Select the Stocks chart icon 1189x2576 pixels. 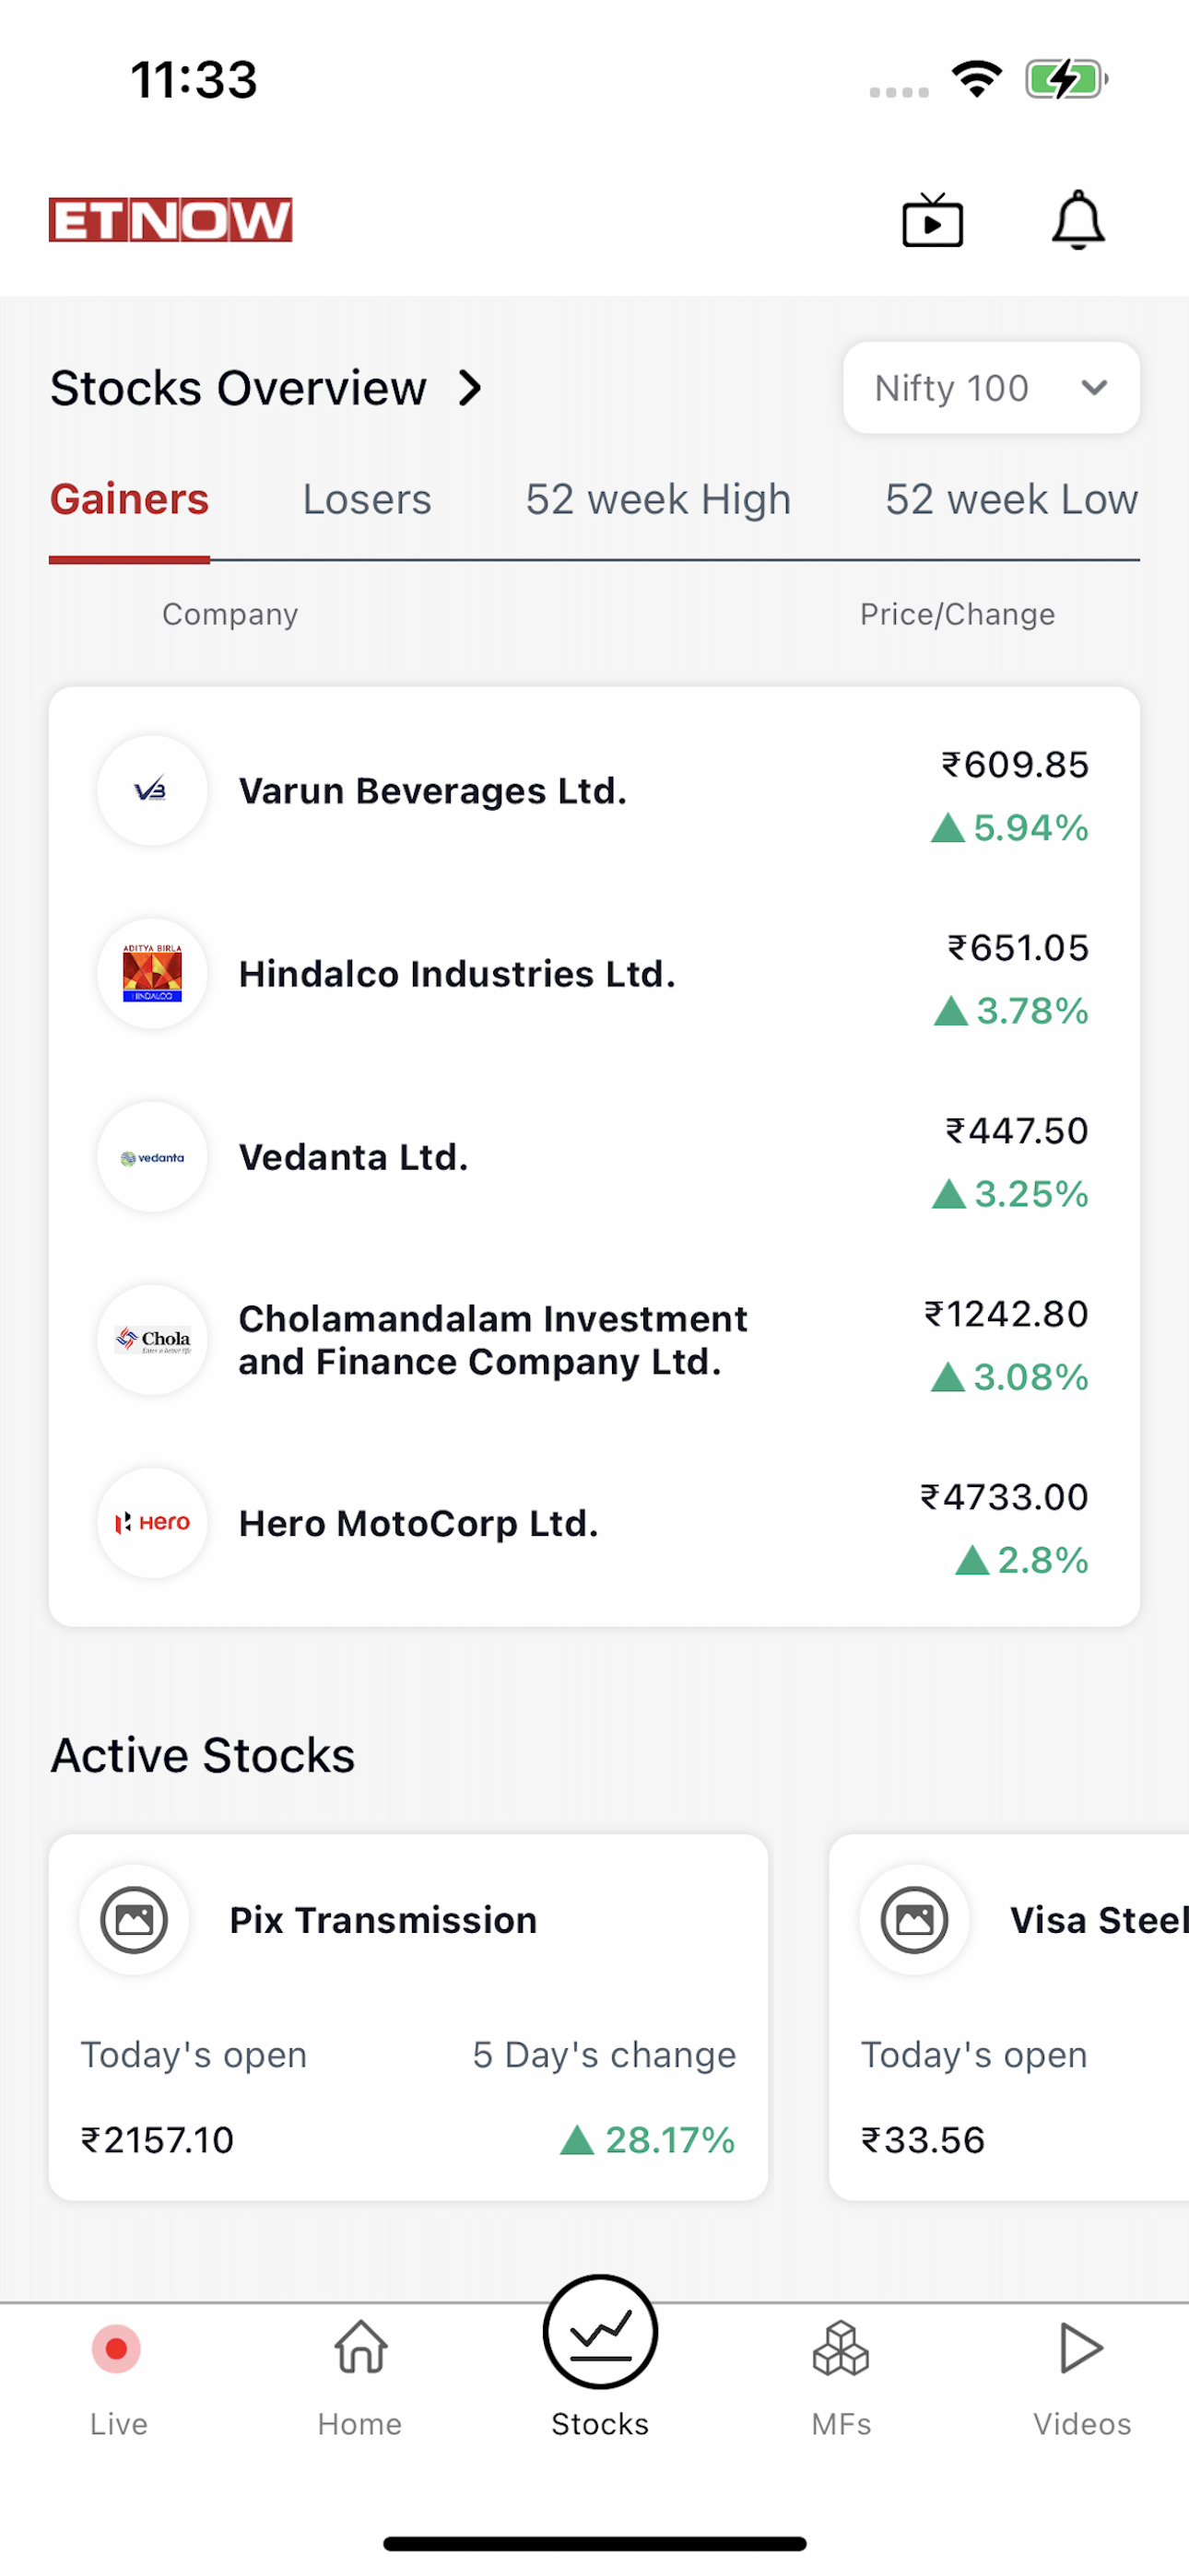pos(601,2332)
